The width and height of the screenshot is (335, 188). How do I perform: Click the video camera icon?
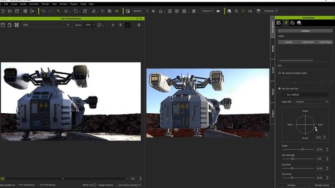[x=218, y=11]
